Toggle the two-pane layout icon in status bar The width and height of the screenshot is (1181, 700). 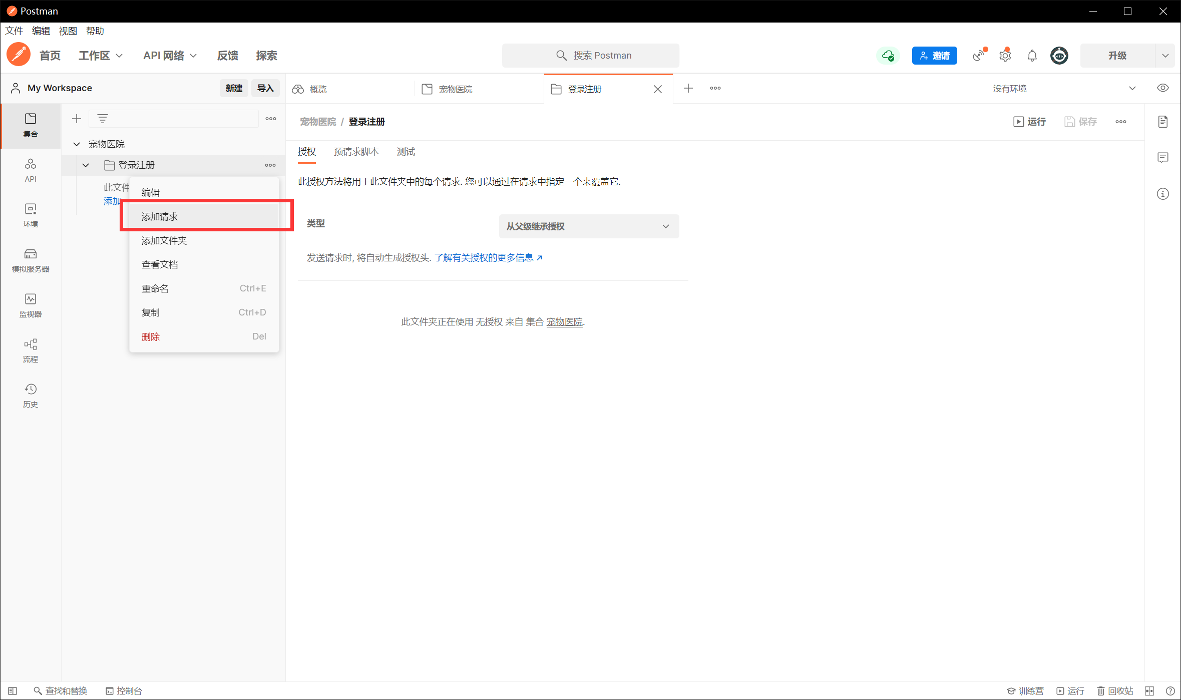(x=1149, y=690)
